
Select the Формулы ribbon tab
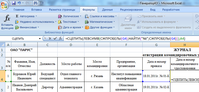point(89,10)
